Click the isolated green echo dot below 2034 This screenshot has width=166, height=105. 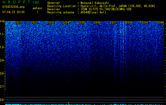[x=69, y=80]
